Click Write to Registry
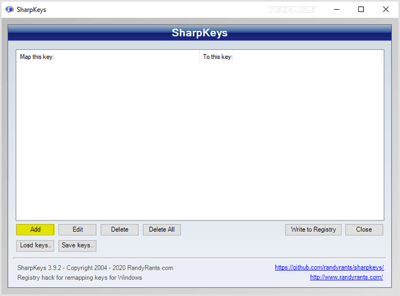 point(313,229)
